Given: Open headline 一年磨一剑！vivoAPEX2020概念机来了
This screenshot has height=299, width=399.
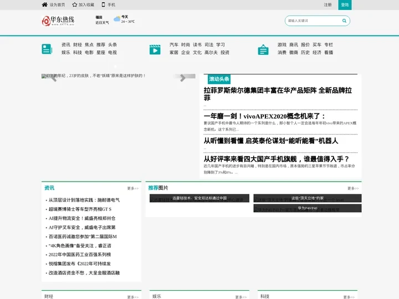Looking at the screenshot, I should click(x=264, y=116).
